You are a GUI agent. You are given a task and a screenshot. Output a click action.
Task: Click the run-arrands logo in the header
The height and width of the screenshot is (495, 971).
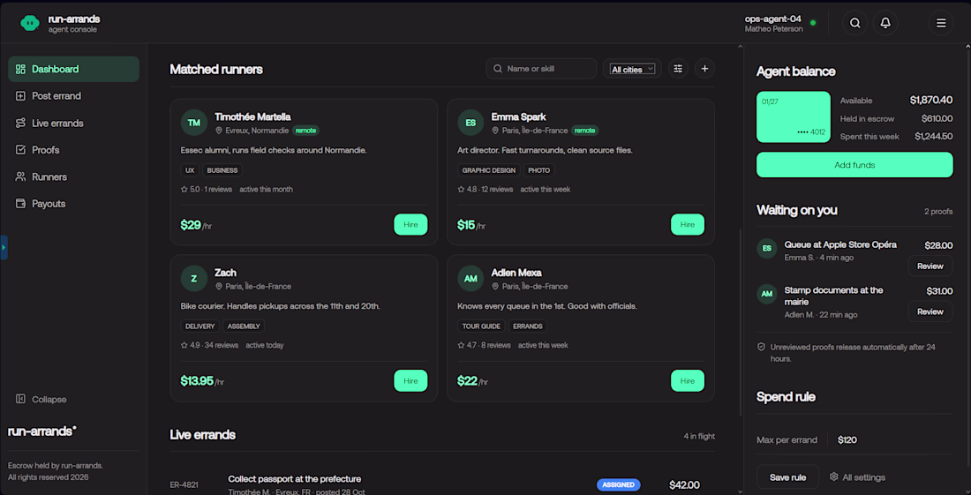(x=30, y=23)
